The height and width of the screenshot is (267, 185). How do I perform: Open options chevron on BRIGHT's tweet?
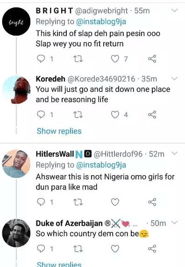(174, 11)
